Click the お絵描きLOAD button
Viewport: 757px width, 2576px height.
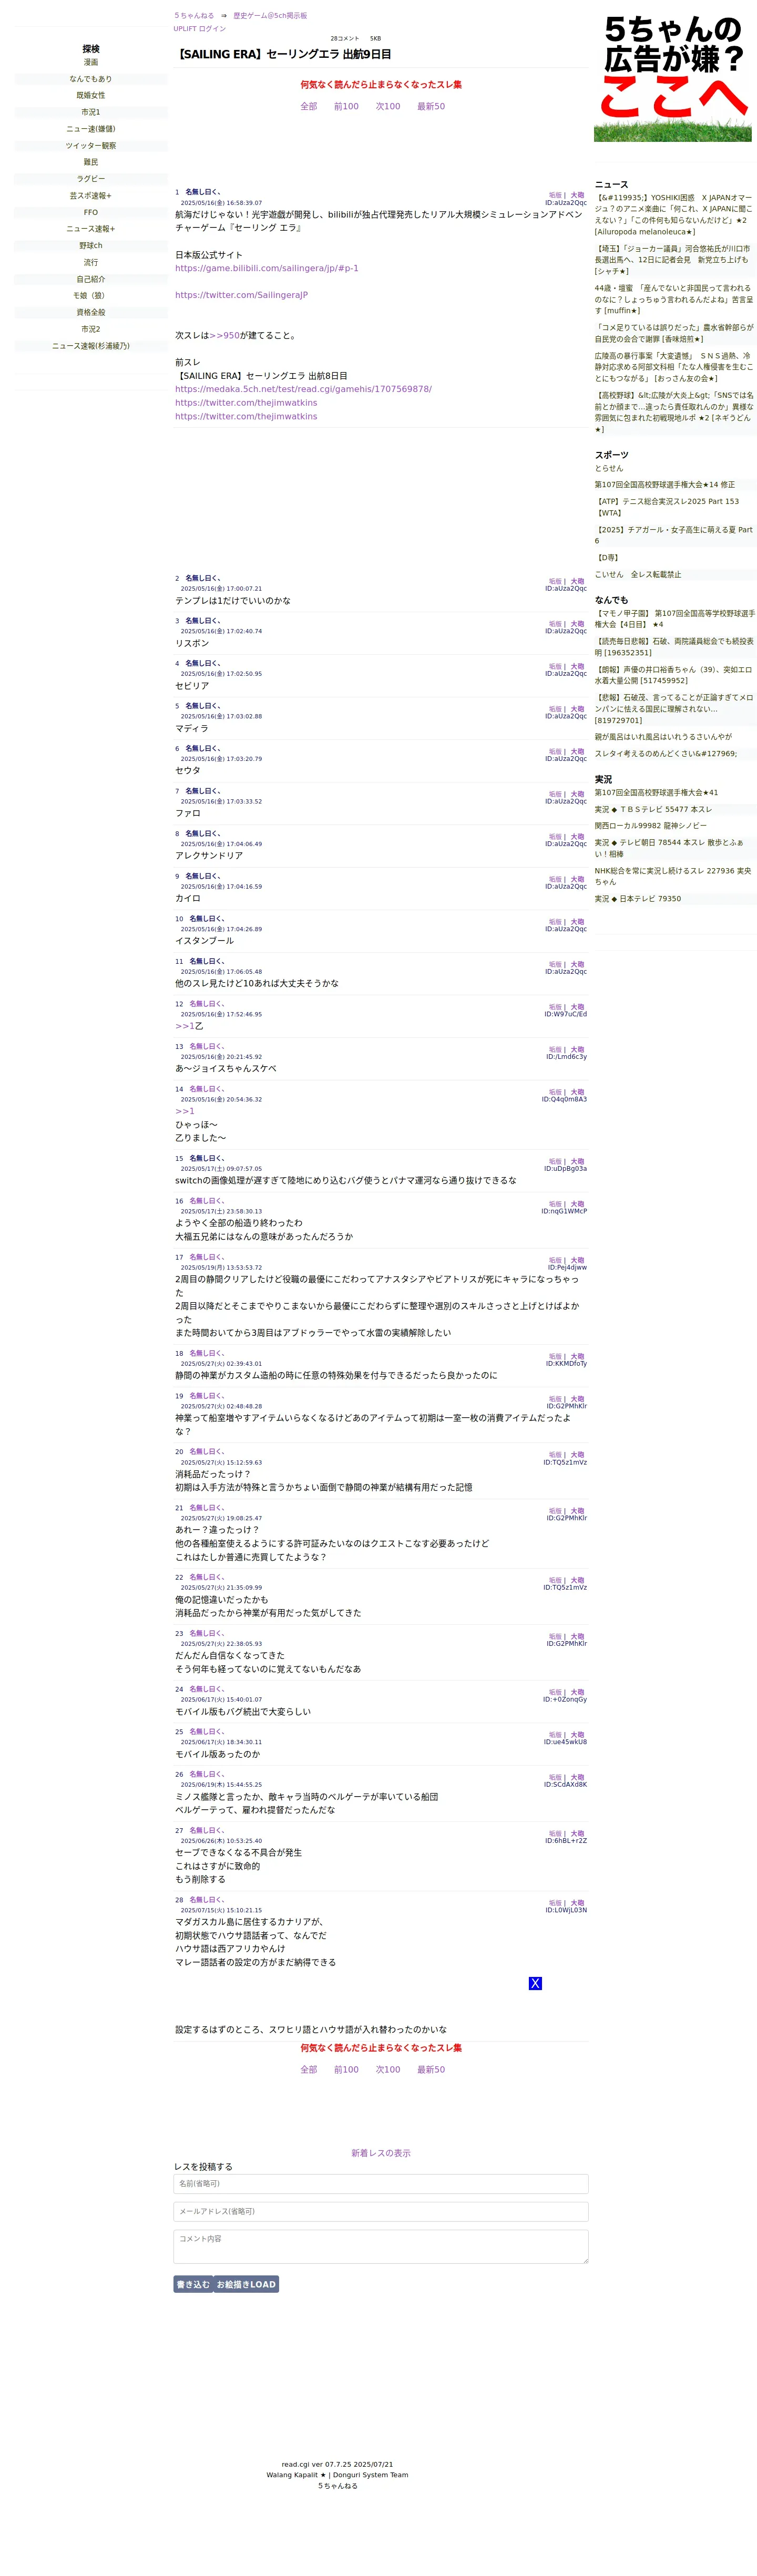246,2284
